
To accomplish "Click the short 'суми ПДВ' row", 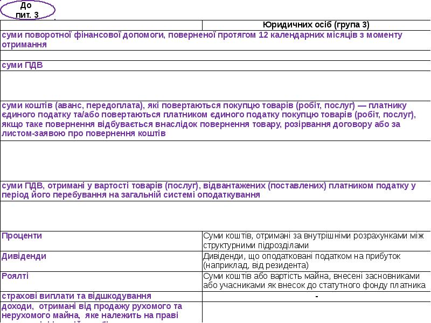I will [x=215, y=65].
